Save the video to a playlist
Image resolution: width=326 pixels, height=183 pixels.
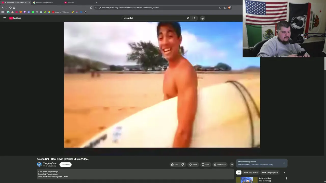[205, 164]
